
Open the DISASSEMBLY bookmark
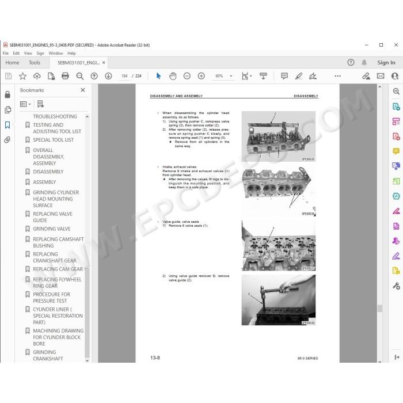48,172
